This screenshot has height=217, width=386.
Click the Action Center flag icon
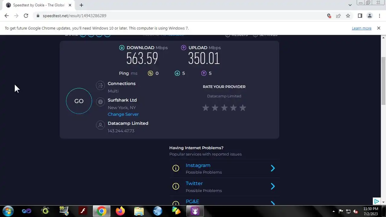coord(341,211)
